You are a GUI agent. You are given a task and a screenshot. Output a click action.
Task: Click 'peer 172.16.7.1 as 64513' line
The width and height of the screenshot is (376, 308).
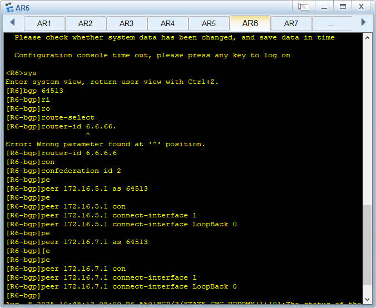click(x=77, y=242)
